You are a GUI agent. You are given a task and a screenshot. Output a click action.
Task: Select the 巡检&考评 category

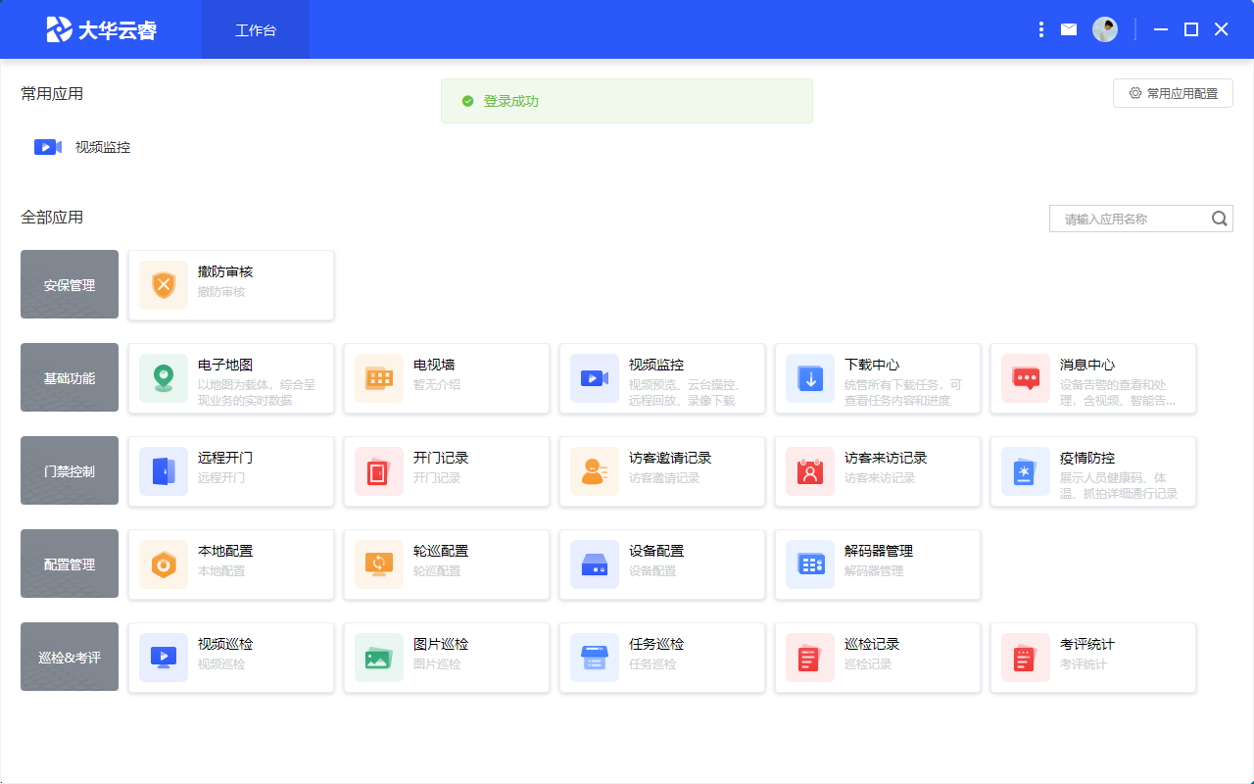tap(70, 658)
